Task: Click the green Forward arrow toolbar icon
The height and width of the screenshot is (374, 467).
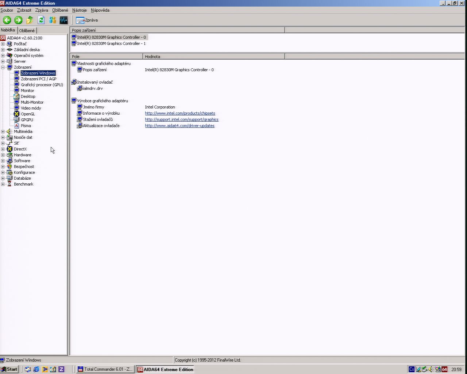Action: (18, 20)
